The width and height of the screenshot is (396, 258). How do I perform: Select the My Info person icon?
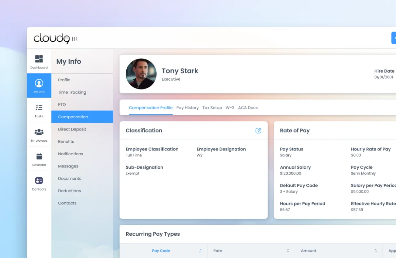click(39, 83)
